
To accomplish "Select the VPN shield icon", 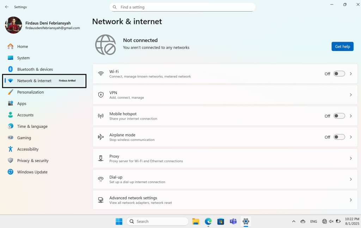I will 101,95.
